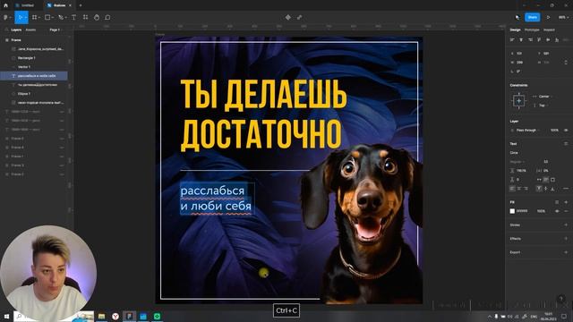Select the Comment tool
Screen dimensions: 573x322
[107, 17]
